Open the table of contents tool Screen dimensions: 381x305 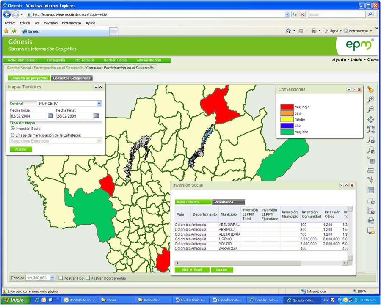(371, 190)
